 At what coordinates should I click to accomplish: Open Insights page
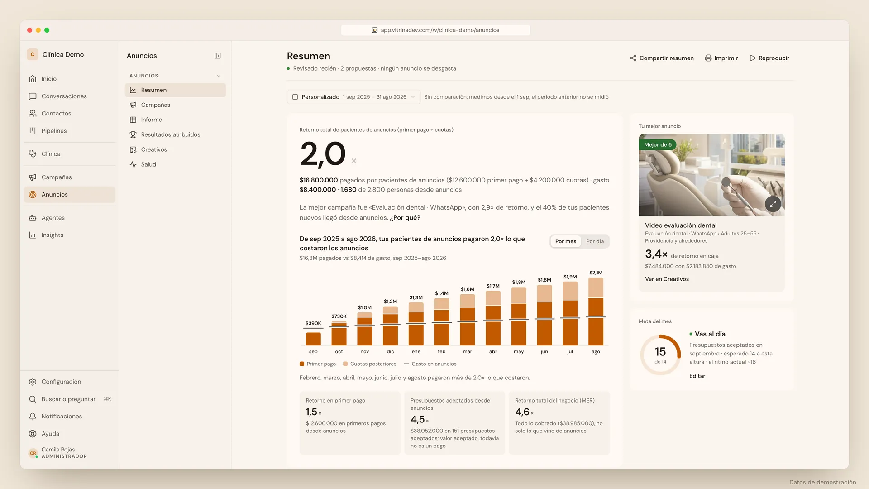pos(70,235)
